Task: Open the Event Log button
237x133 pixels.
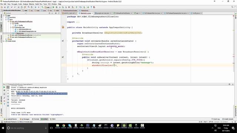Action: (x=216, y=119)
